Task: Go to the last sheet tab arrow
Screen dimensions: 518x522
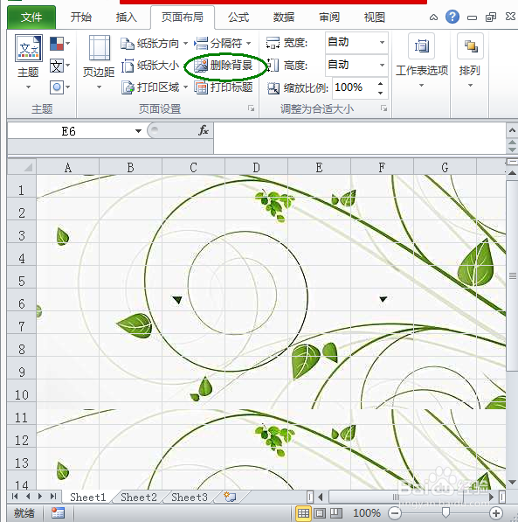Action: coord(53,497)
